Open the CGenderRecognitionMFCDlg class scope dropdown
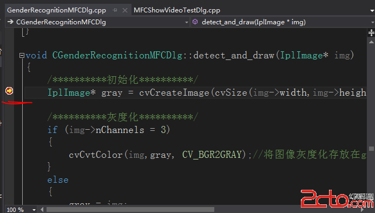Image resolution: width=375 pixels, height=213 pixels. pos(187,23)
